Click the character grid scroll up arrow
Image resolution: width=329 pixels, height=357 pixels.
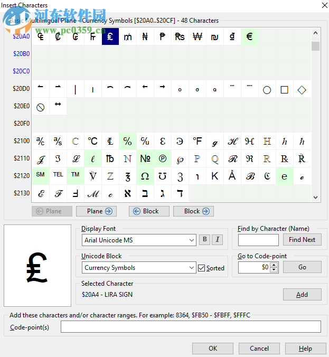[316, 33]
